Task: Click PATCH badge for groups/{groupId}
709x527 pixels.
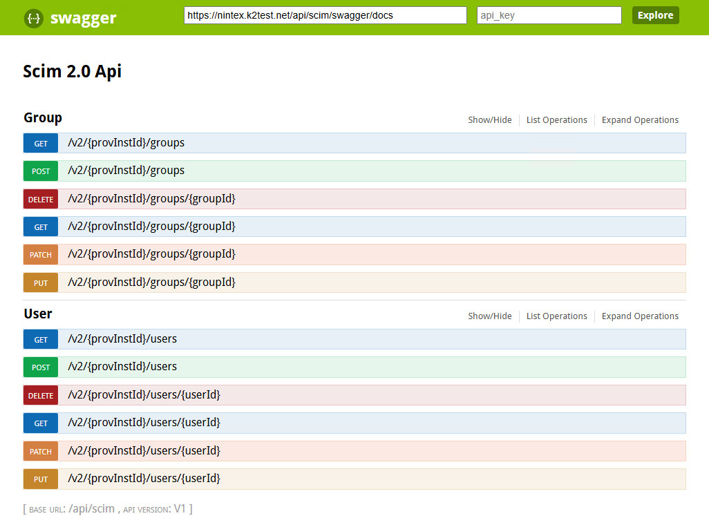Action: 41,255
